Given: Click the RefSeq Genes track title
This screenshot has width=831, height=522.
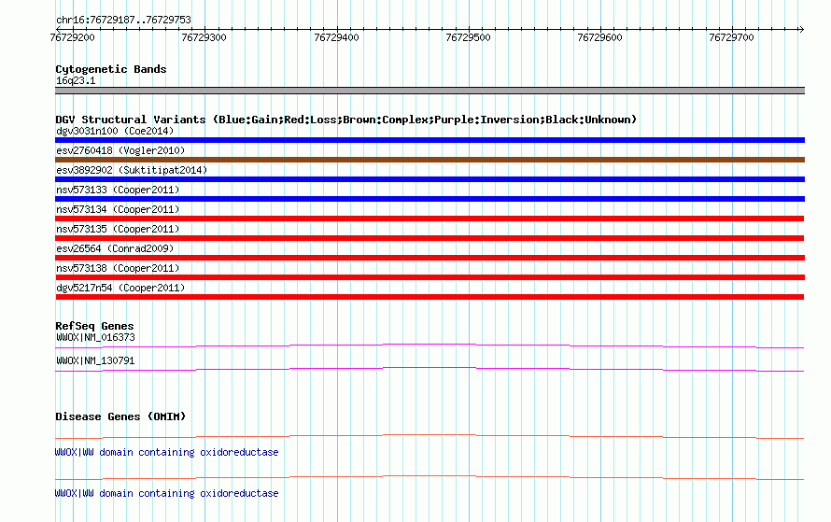Looking at the screenshot, I should click(94, 326).
